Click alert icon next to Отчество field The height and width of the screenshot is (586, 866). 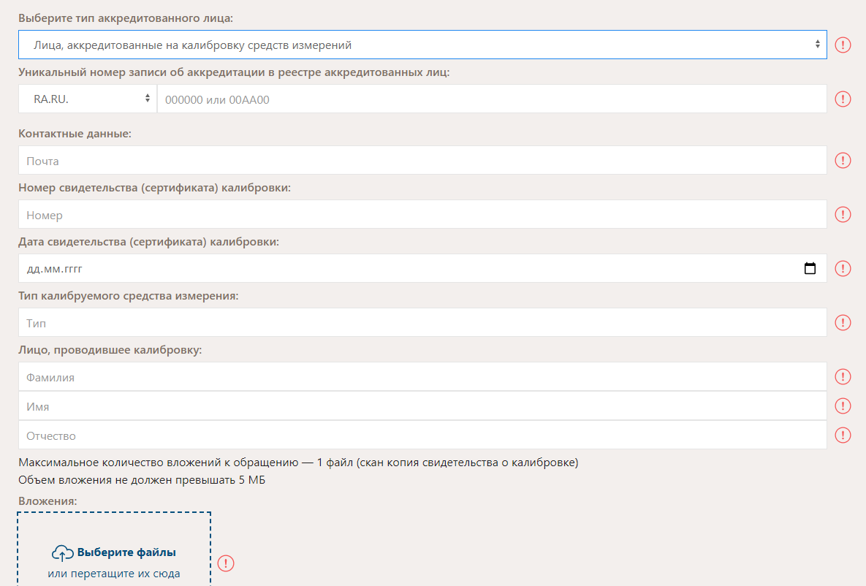pyautogui.click(x=843, y=435)
